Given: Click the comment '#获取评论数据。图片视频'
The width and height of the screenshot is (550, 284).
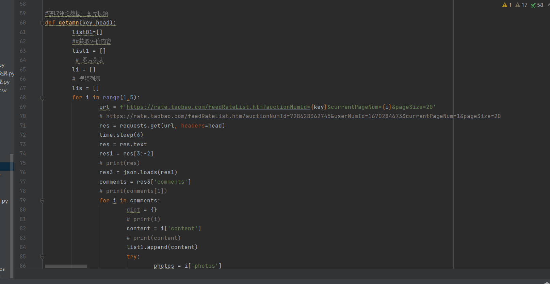Looking at the screenshot, I should point(77,14).
